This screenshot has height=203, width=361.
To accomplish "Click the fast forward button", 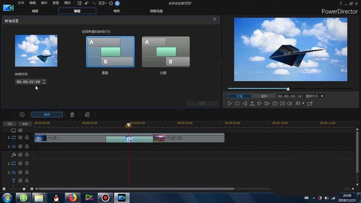I will click(267, 104).
